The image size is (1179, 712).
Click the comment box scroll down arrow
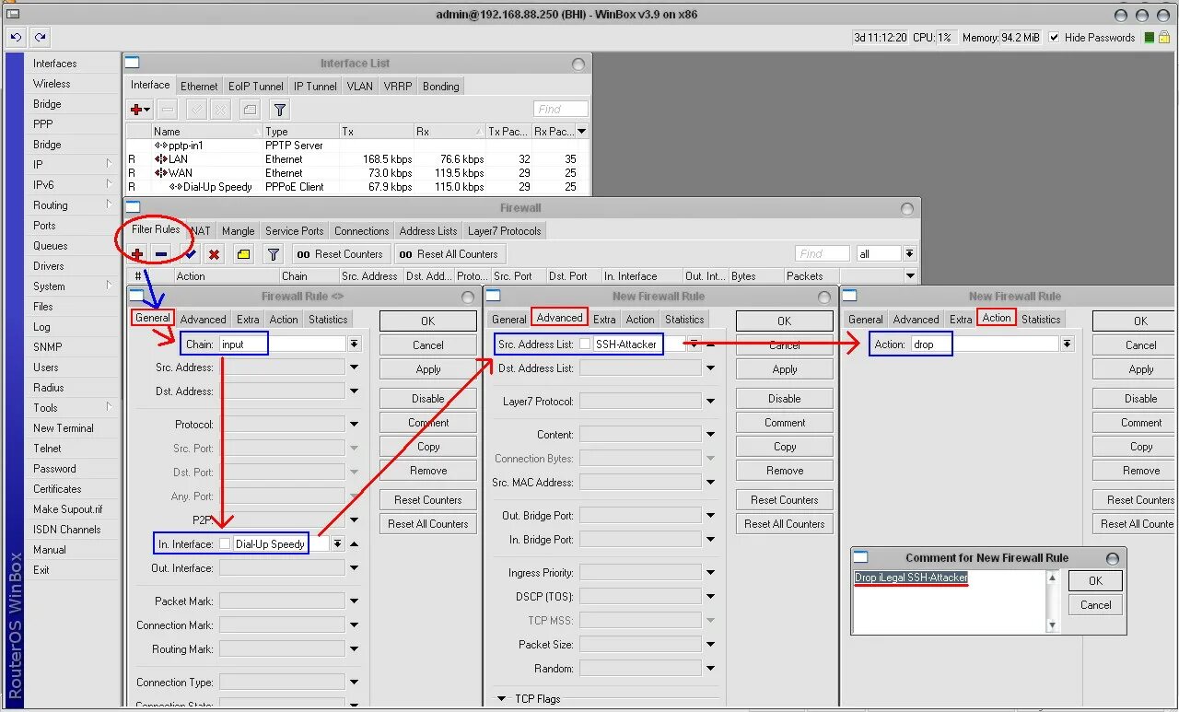(1053, 625)
